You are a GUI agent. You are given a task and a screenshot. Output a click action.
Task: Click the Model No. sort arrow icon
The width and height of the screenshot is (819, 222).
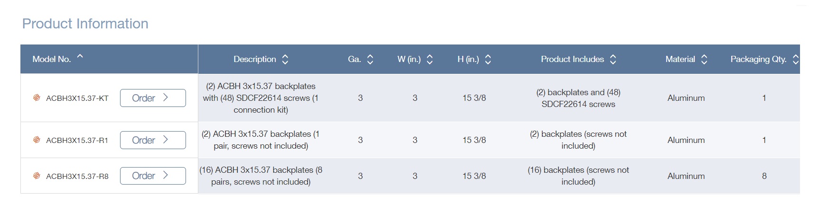pyautogui.click(x=80, y=57)
